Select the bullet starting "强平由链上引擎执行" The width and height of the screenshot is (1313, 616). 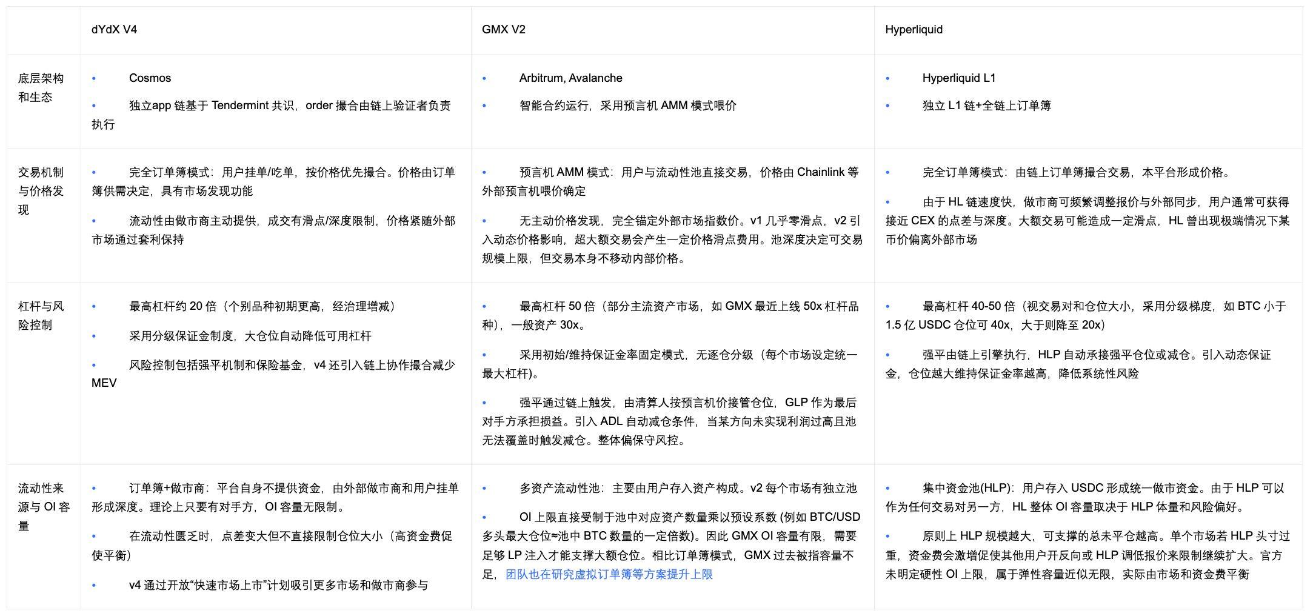pos(1078,364)
